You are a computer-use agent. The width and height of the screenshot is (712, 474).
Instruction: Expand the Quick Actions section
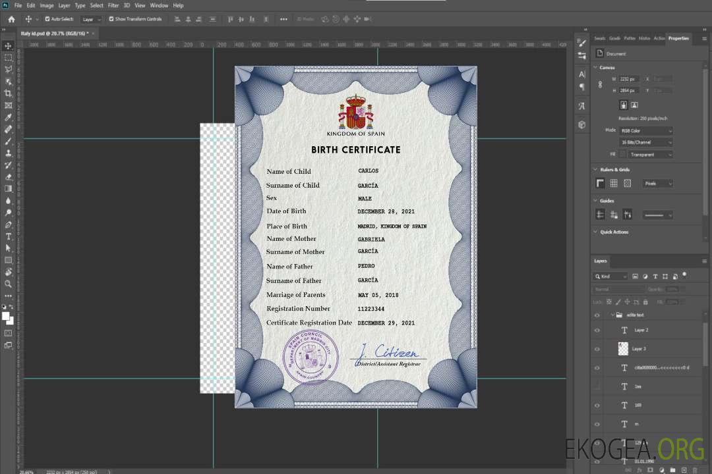tap(595, 232)
